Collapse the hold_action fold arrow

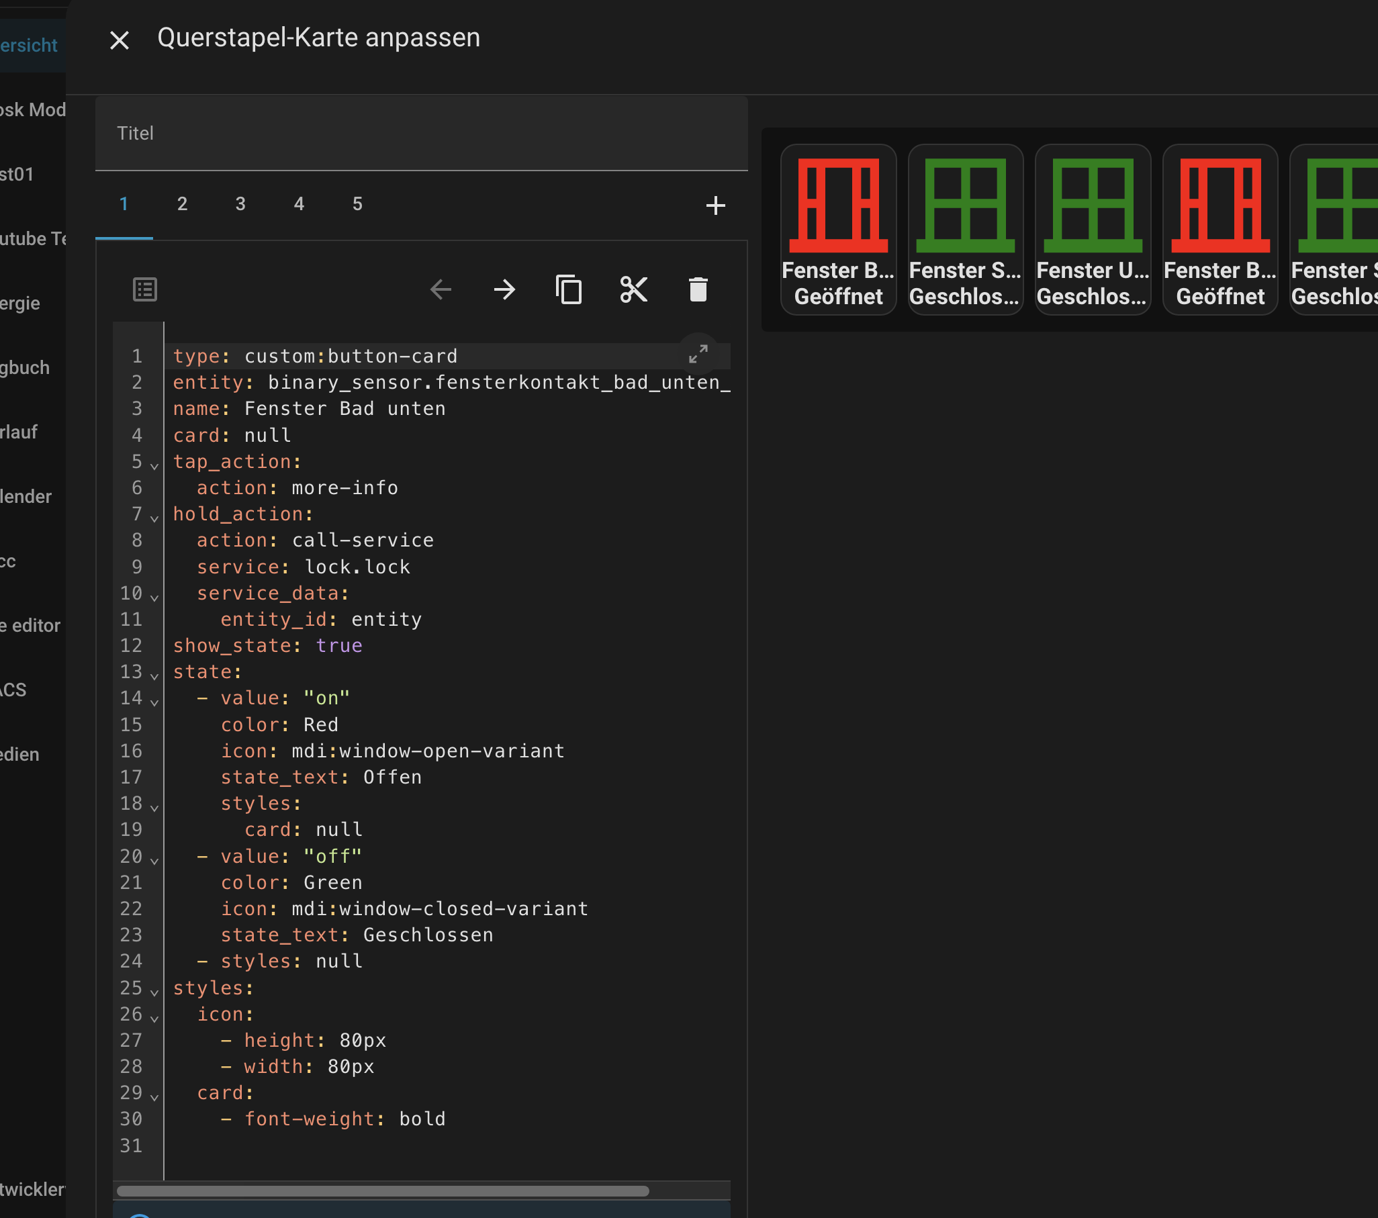pyautogui.click(x=154, y=519)
